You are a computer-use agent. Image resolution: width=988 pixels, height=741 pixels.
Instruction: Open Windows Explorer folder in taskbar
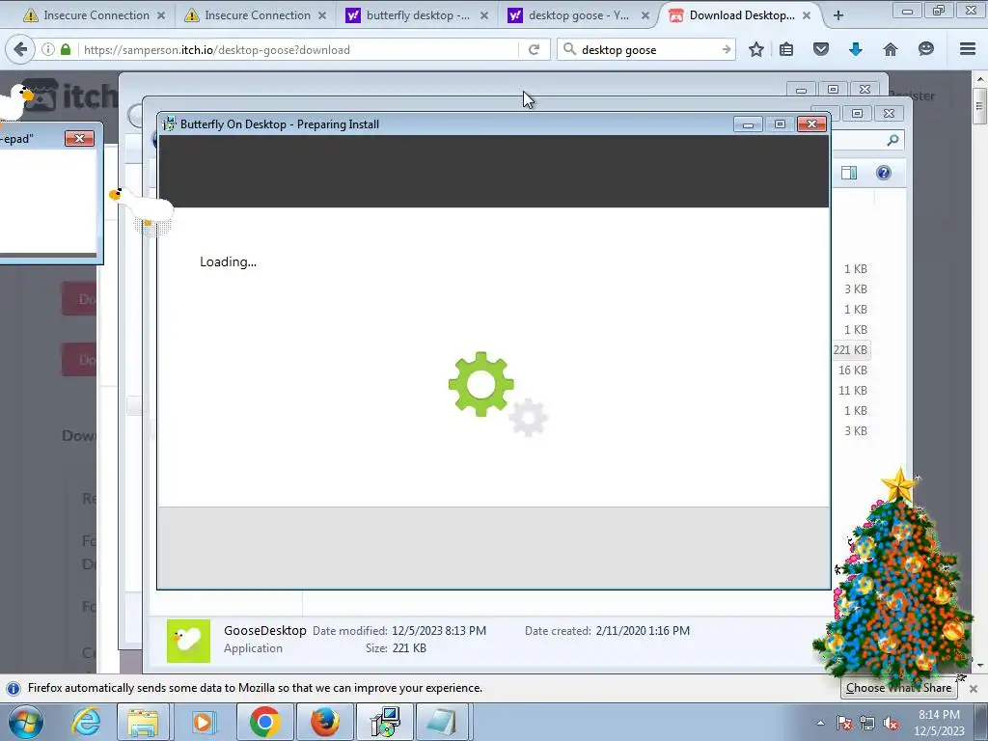click(143, 722)
